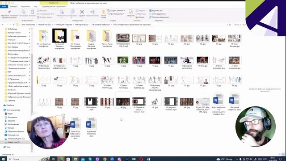This screenshot has width=286, height=161.
Task: Open the Создать элемент dropdown
Action: pyautogui.click(x=116, y=11)
